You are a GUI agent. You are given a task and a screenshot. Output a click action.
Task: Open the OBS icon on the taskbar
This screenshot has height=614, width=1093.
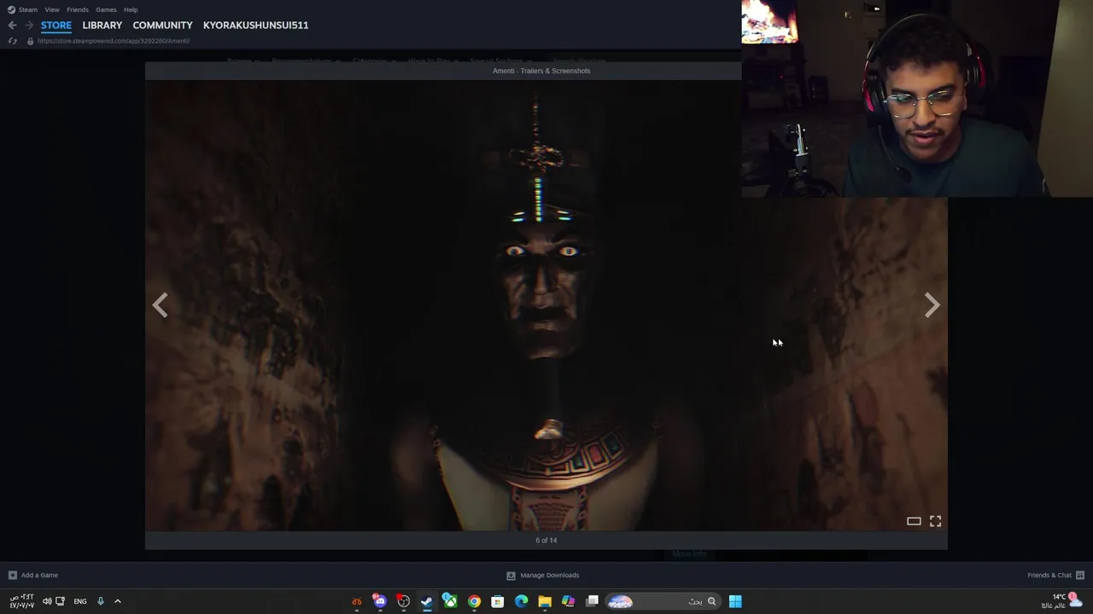(403, 601)
